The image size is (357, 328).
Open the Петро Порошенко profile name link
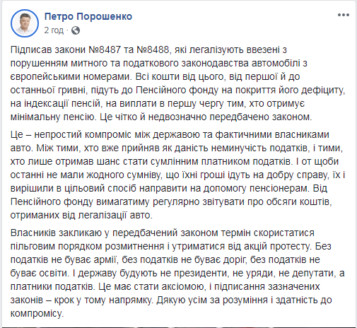pos(88,16)
